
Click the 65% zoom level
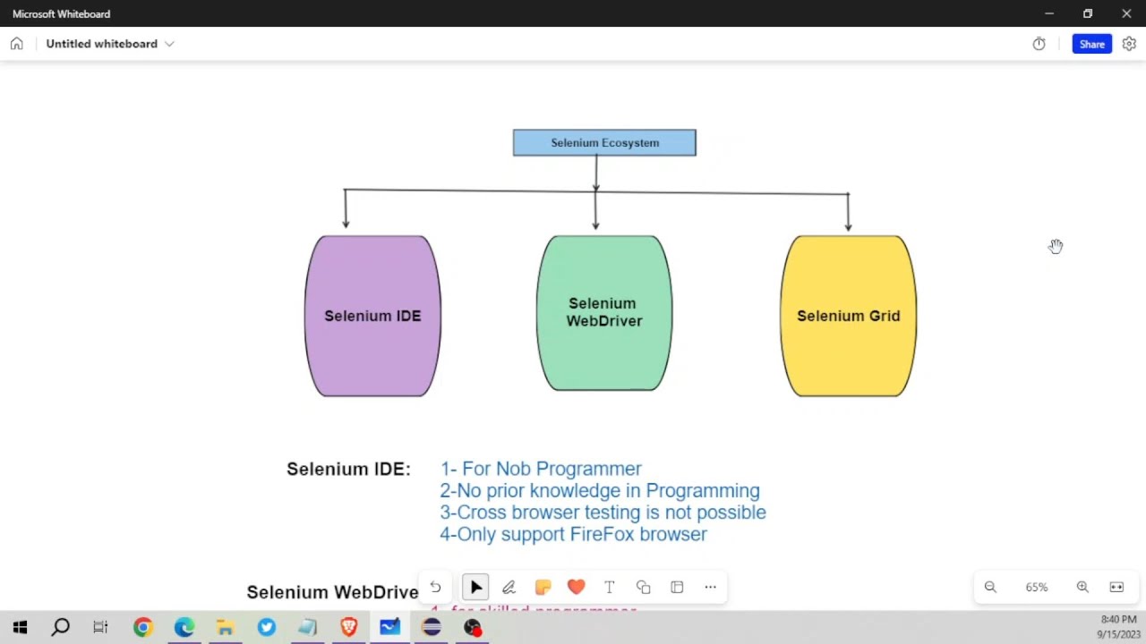click(1037, 588)
